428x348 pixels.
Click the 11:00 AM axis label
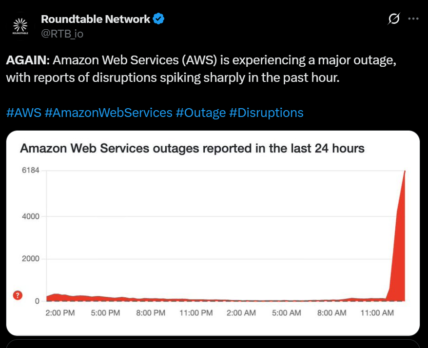point(377,313)
